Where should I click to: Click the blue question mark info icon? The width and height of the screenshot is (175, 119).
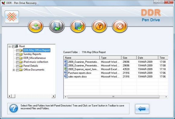point(14,108)
